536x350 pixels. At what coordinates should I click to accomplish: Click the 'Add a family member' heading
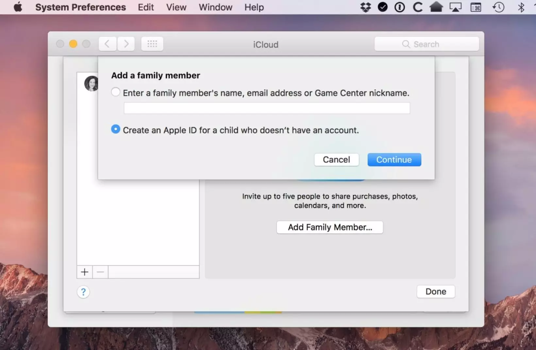(x=156, y=75)
